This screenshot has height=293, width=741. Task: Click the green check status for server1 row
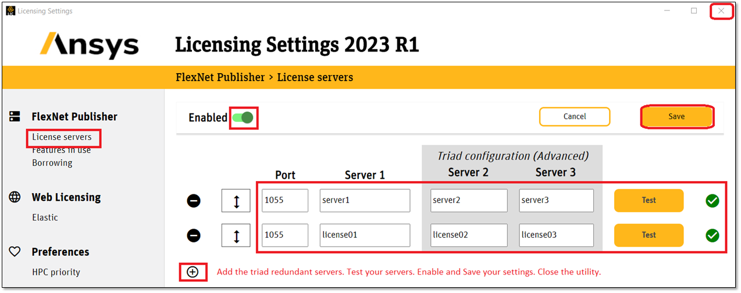point(712,201)
